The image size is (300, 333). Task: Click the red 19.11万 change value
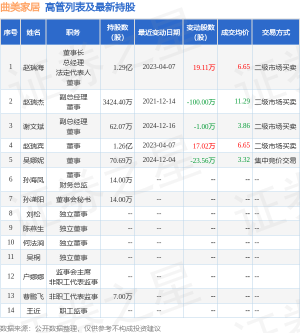pos(204,67)
